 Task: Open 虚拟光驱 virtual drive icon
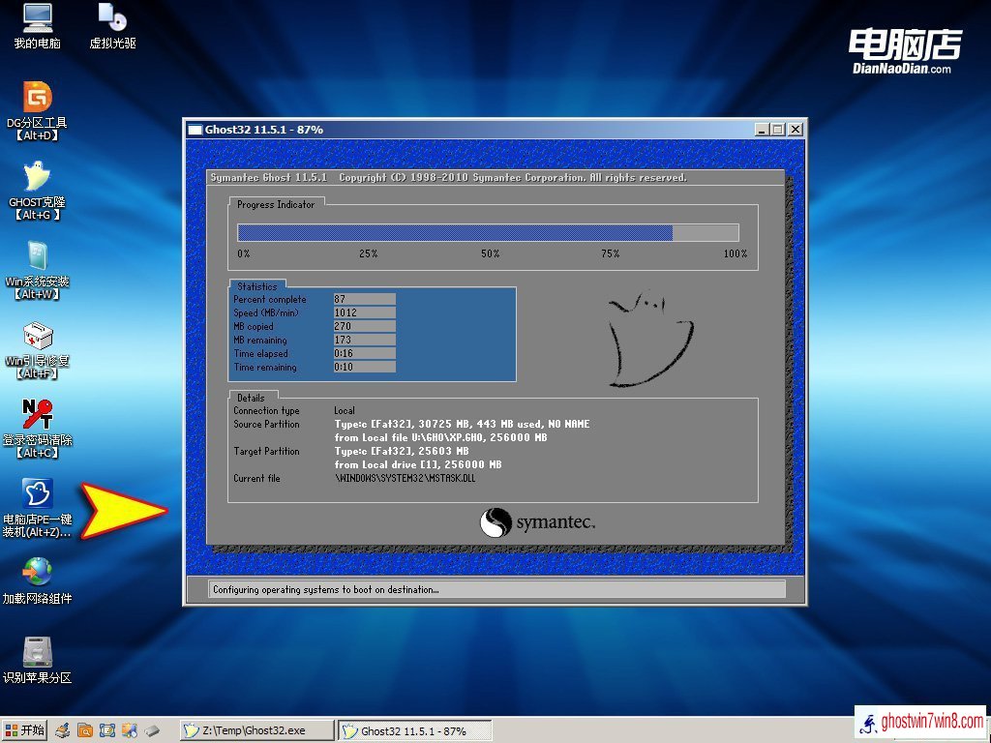(112, 19)
